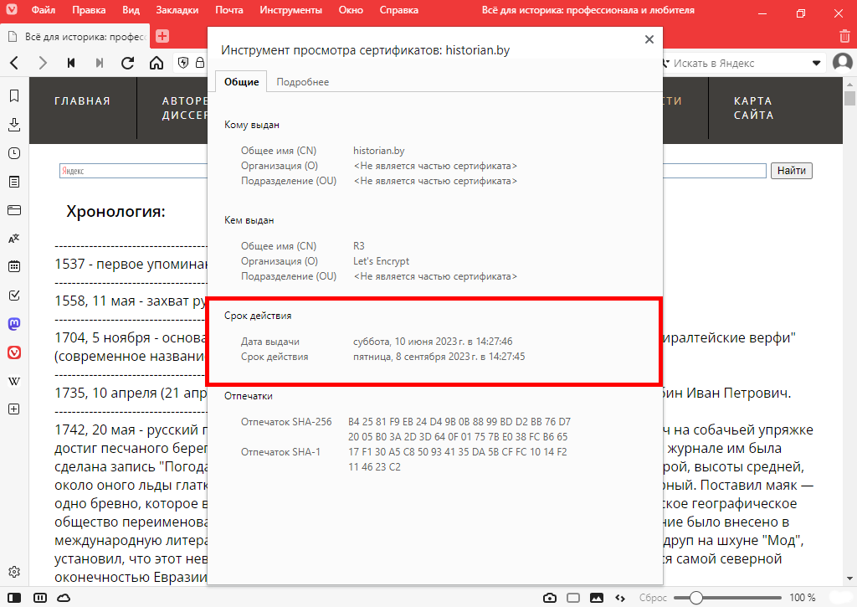
Task: Open the Wikipedia web panel
Action: pos(14,381)
